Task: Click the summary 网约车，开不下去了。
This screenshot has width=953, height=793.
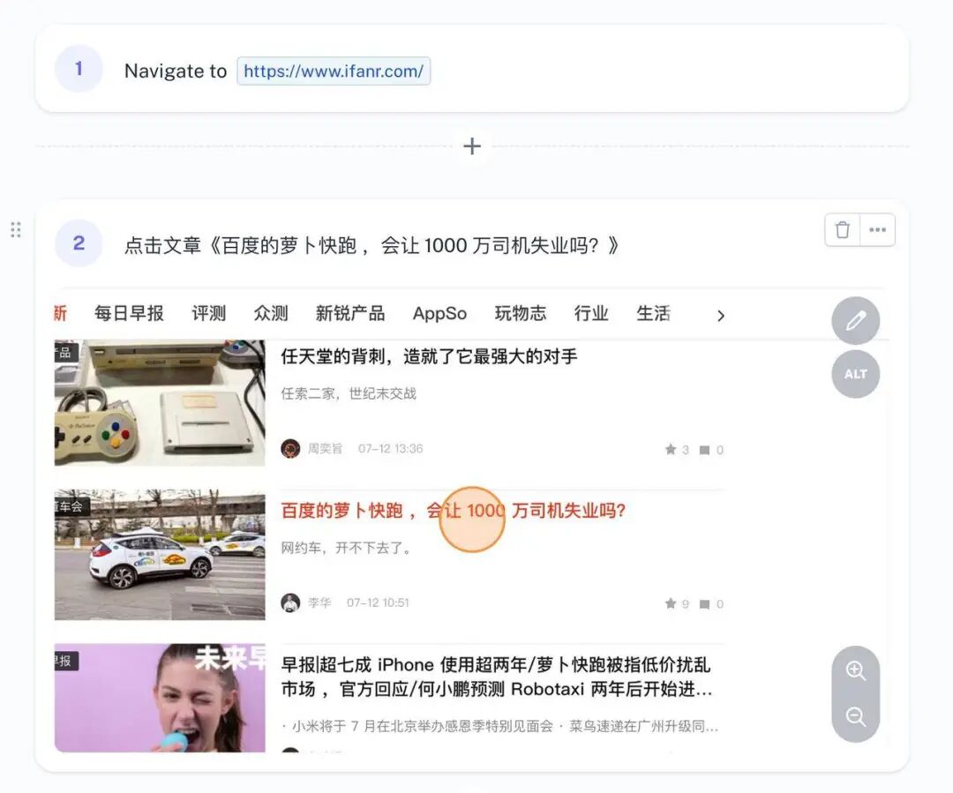Action: tap(349, 548)
